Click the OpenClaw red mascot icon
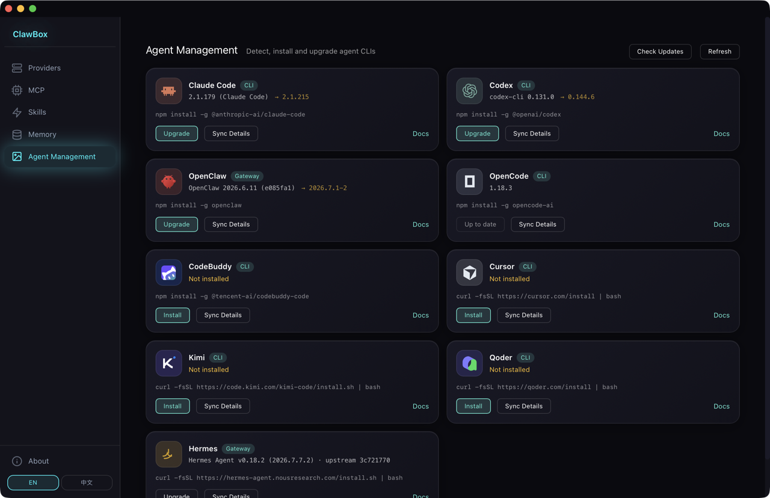Image resolution: width=770 pixels, height=498 pixels. 168,182
